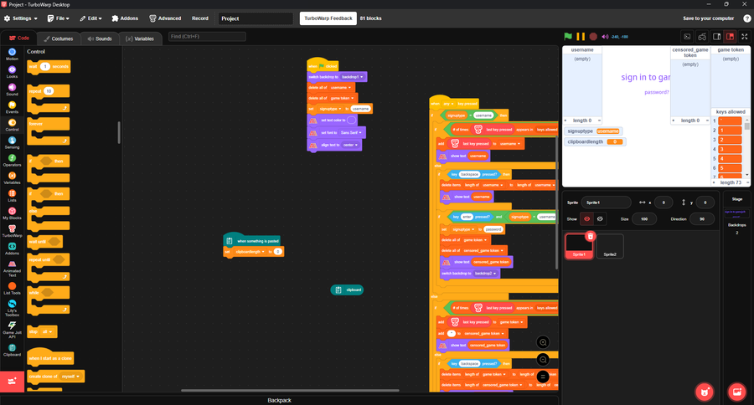Open clipboardlength dropdown in set block
This screenshot has width=754, height=405.
click(x=250, y=251)
